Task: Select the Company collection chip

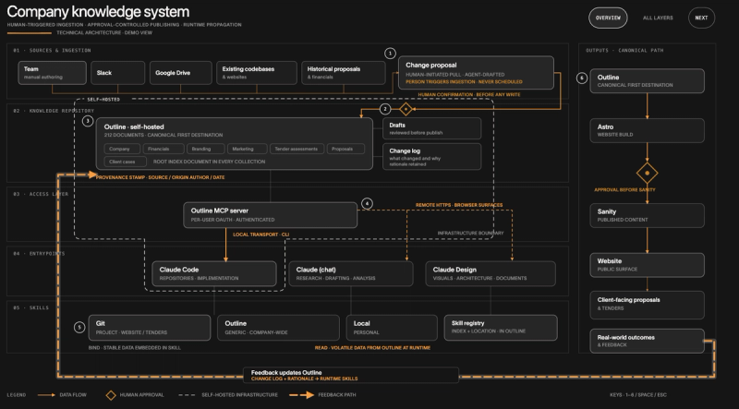Action: (x=122, y=149)
